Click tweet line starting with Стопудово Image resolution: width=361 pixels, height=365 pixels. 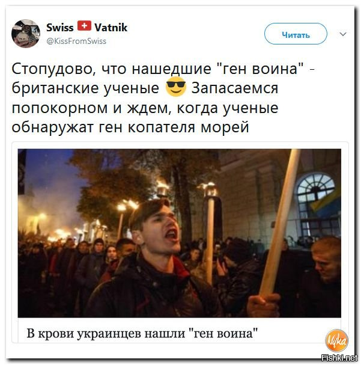[163, 69]
